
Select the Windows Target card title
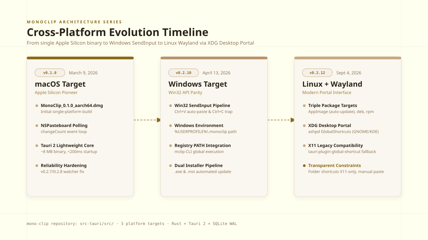tap(198, 84)
